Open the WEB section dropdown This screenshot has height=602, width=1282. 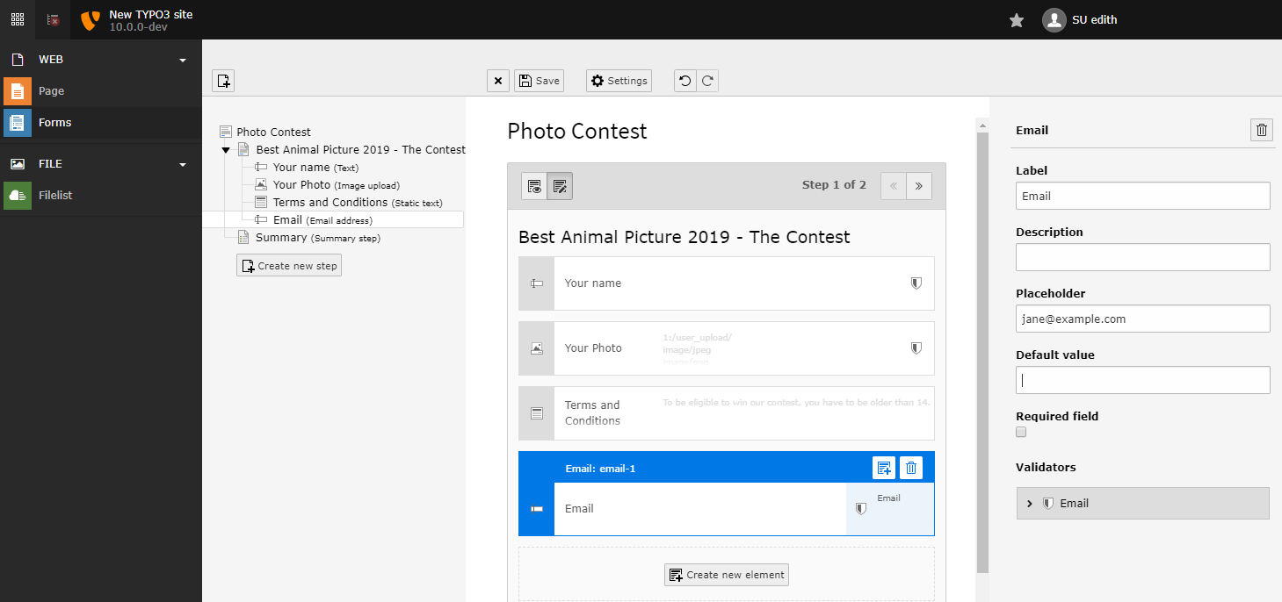pos(182,59)
